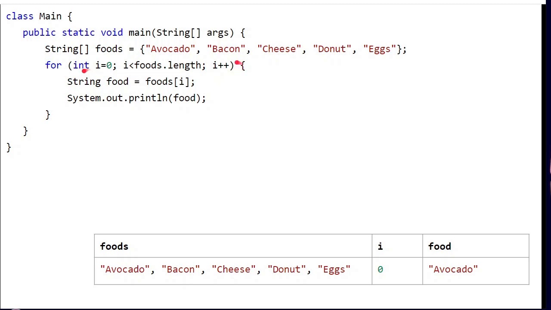Image resolution: width=551 pixels, height=310 pixels.
Task: Click the "class Main {" declaration line
Action: click(39, 16)
